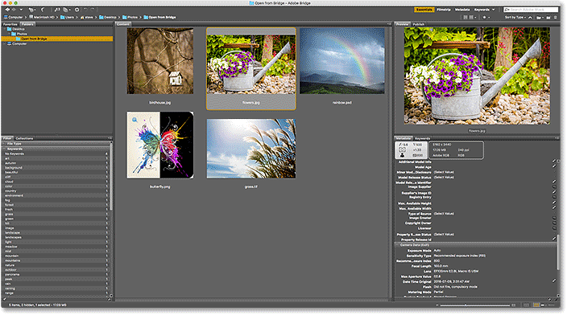567x315 pixels.
Task: Open Model Release Status value dropdown
Action: pos(444,178)
